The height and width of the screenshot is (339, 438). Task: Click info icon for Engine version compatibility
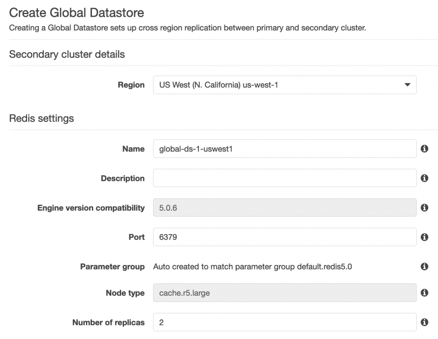(x=424, y=208)
